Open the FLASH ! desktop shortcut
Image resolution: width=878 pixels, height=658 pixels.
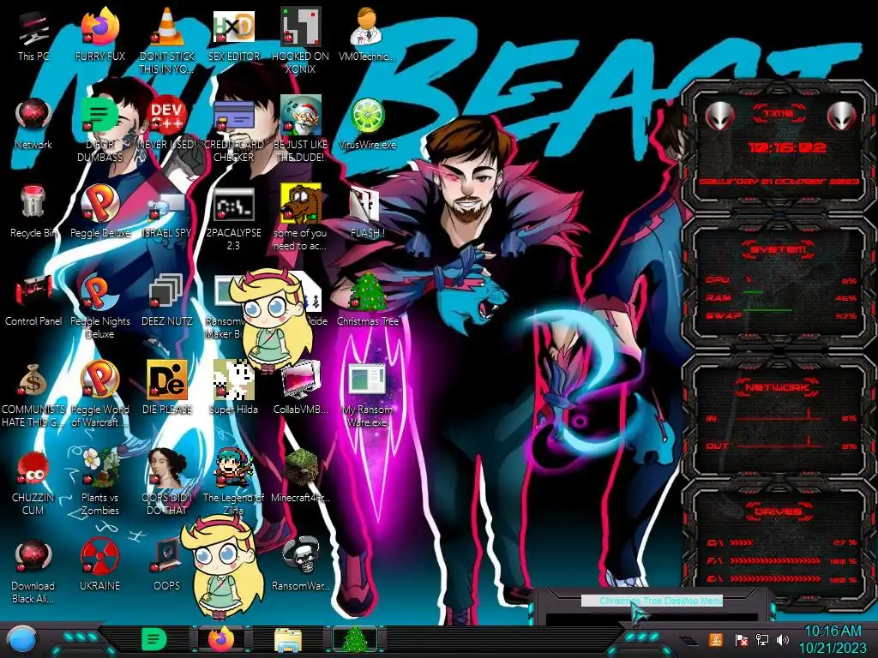367,212
